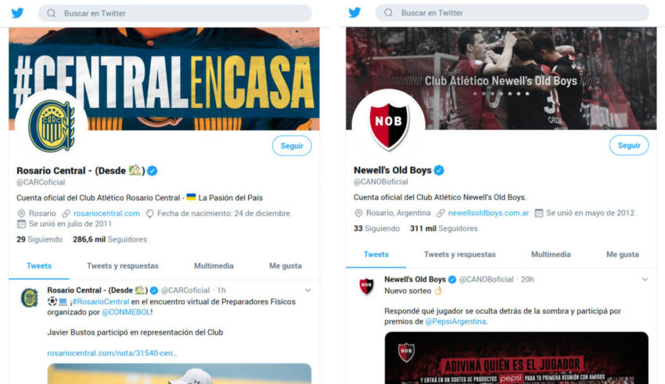Open Rosario Central profile crest picture
The image size is (665, 384).
click(52, 126)
